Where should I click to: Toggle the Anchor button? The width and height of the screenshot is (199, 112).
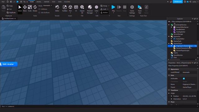tap(104, 12)
